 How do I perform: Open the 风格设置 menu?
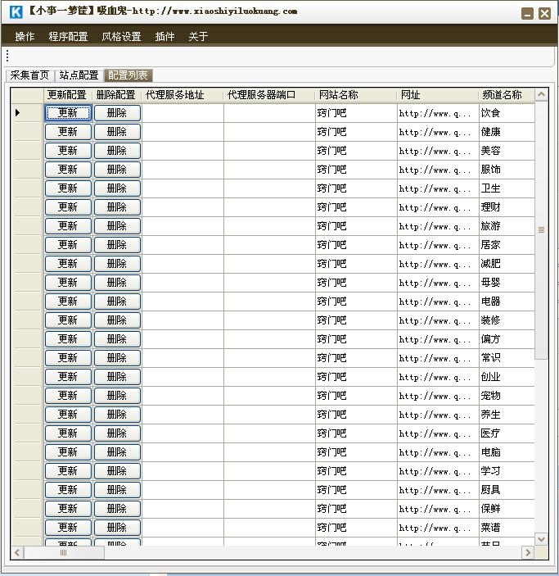click(121, 36)
